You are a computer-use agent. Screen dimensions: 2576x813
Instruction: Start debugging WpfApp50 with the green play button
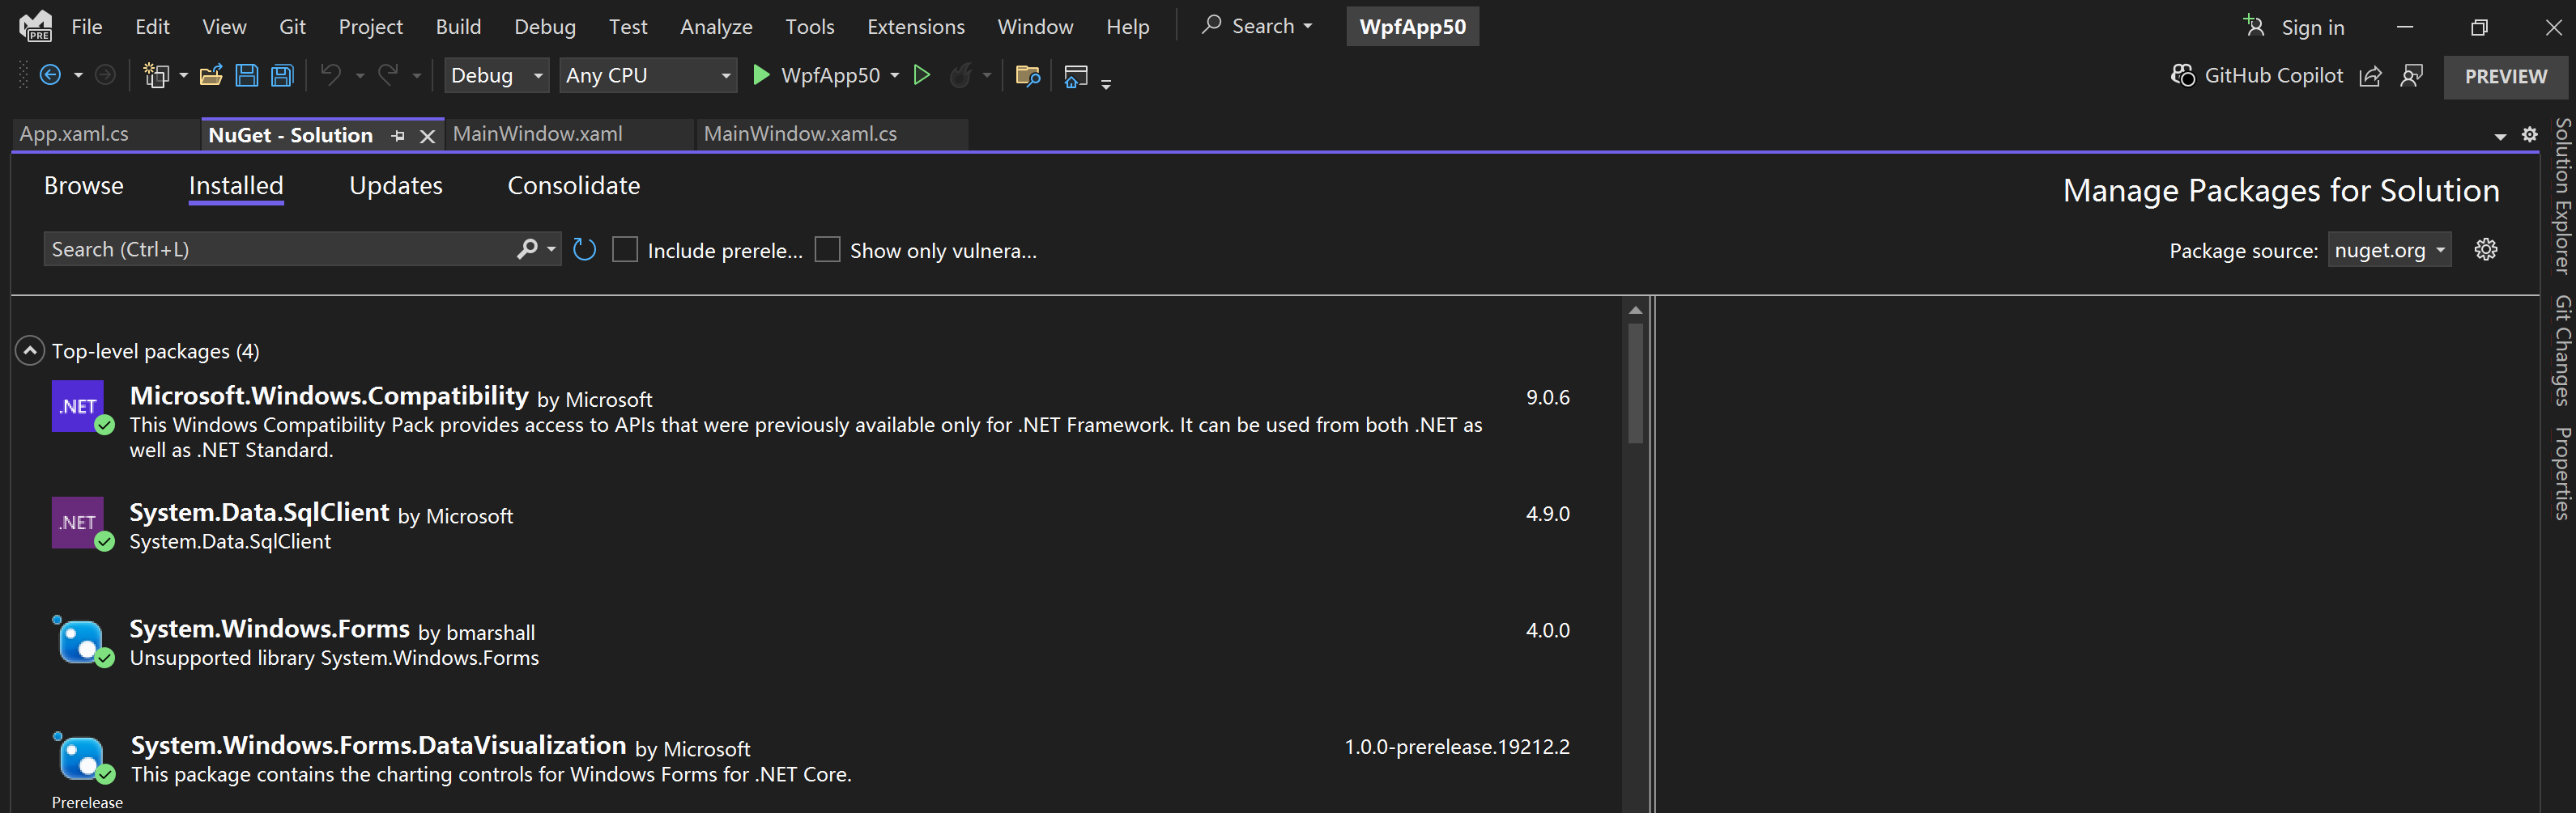761,75
